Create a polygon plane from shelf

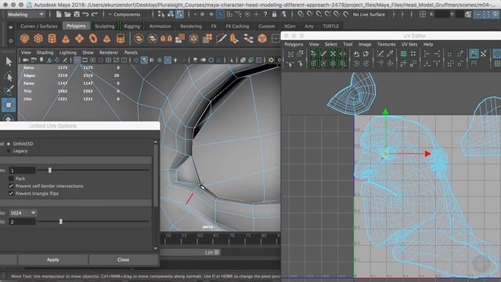pos(79,38)
